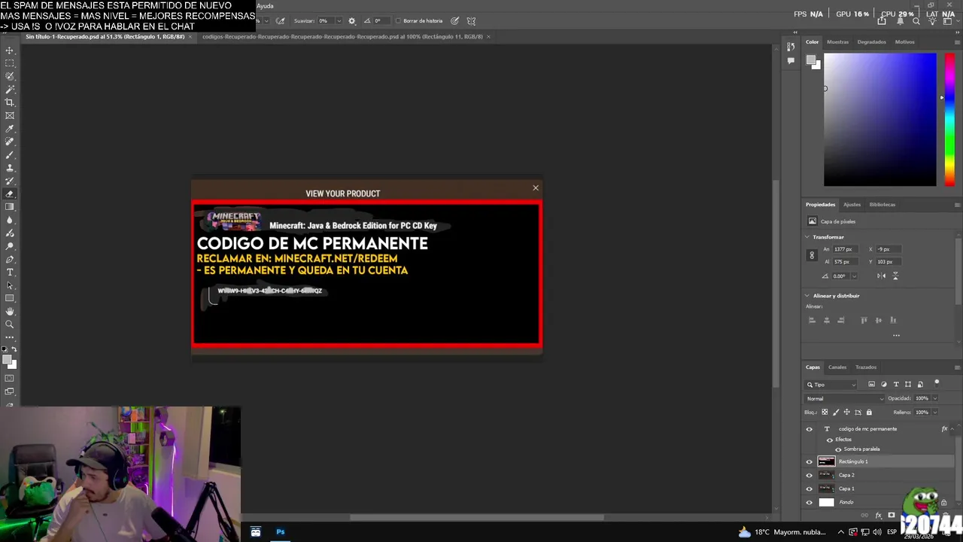
Task: Open the brush smoothing options gear
Action: click(x=351, y=21)
